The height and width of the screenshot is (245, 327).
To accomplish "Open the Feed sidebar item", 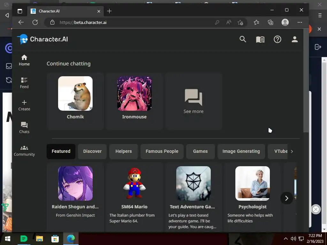I will pos(24,83).
